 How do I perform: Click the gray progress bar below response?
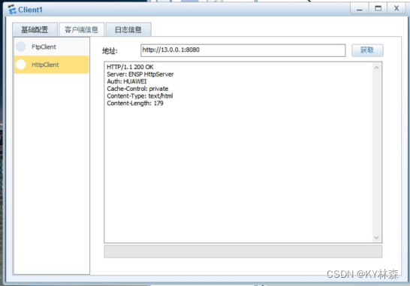[x=243, y=251]
